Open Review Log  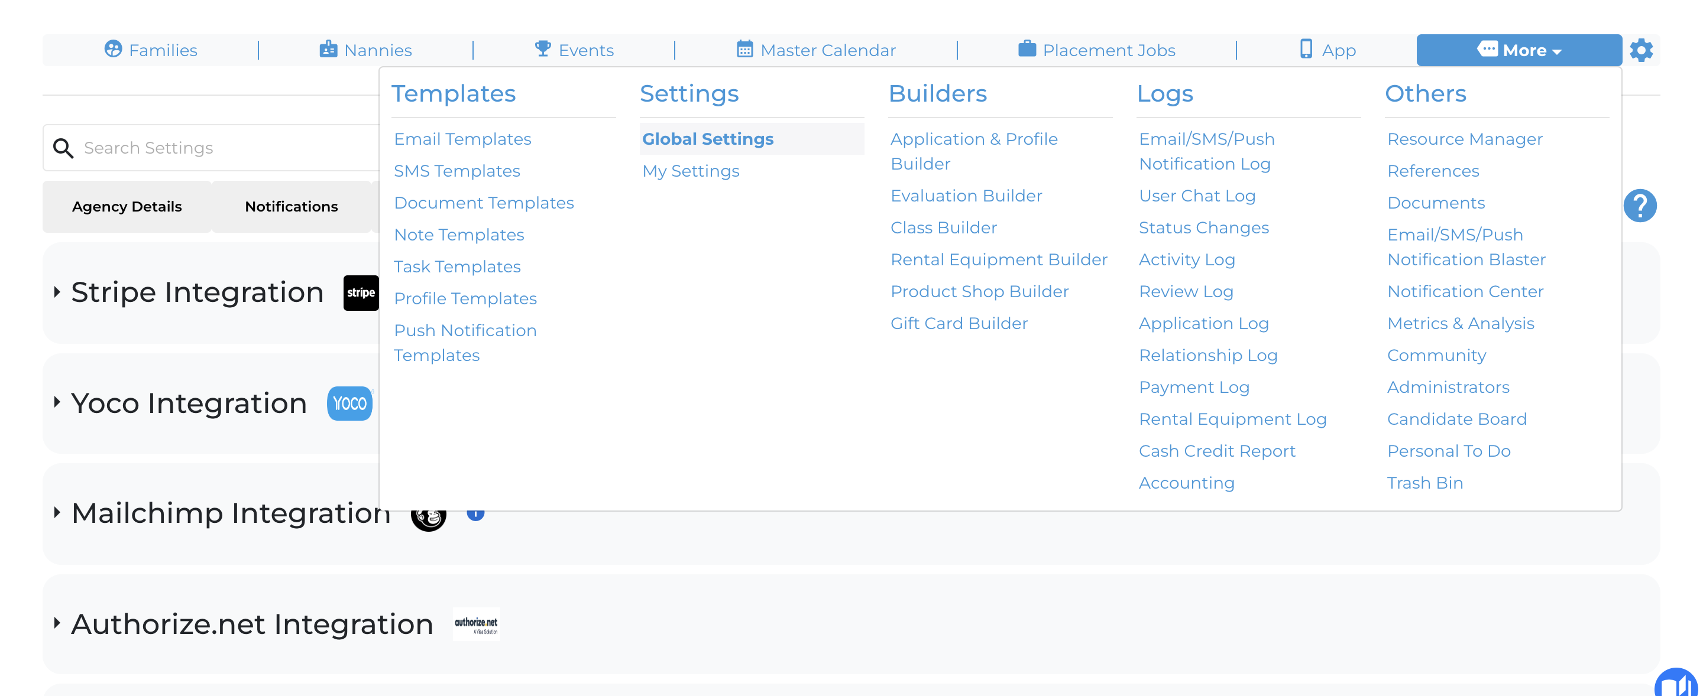(x=1186, y=292)
